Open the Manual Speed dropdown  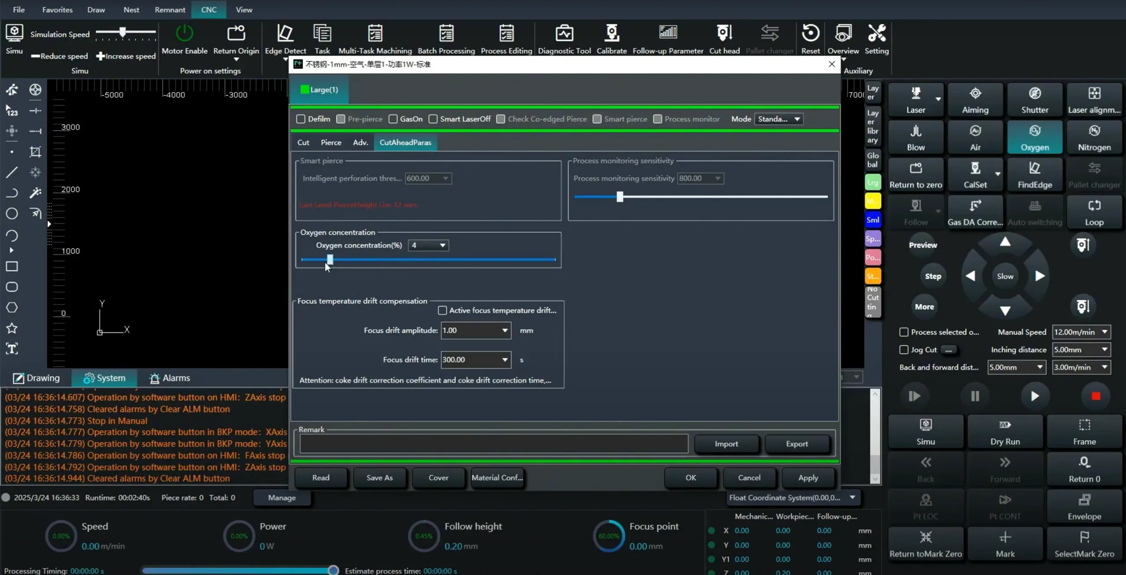pyautogui.click(x=1104, y=332)
